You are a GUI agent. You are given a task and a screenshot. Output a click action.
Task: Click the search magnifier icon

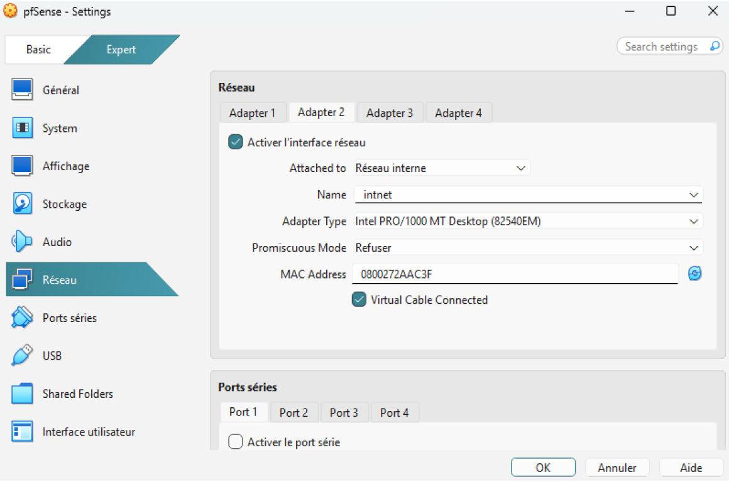[715, 46]
